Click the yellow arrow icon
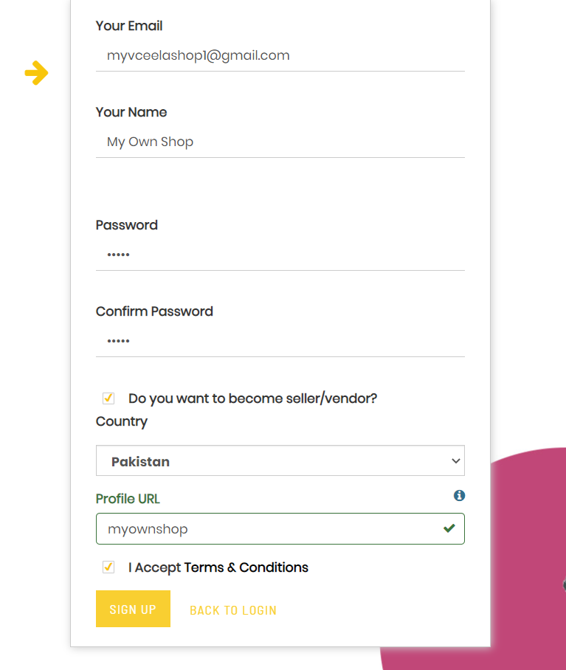Viewport: 566px width, 670px height. point(36,73)
